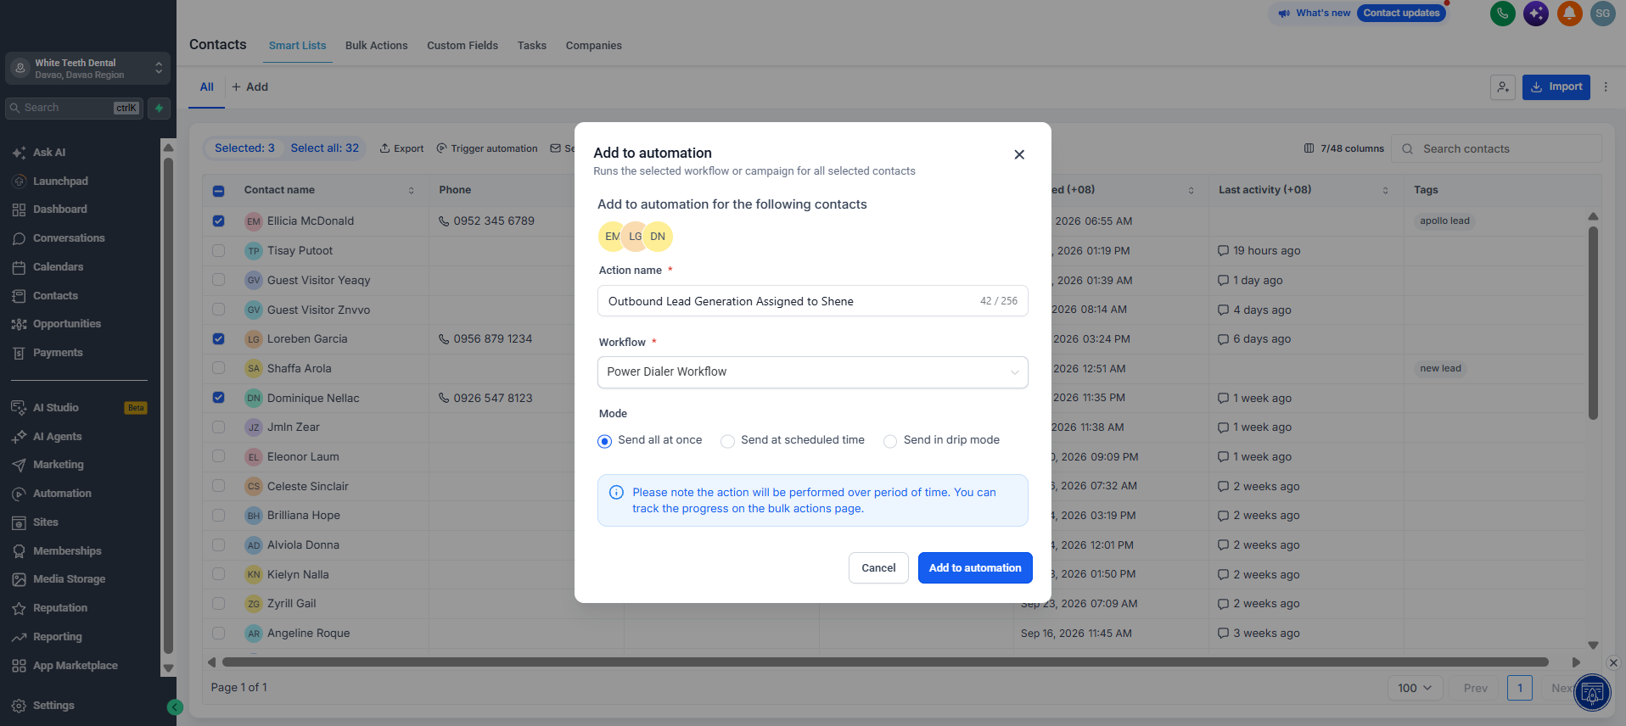Viewport: 1626px width, 726px height.
Task: Select Send in drip mode
Action: (890, 441)
